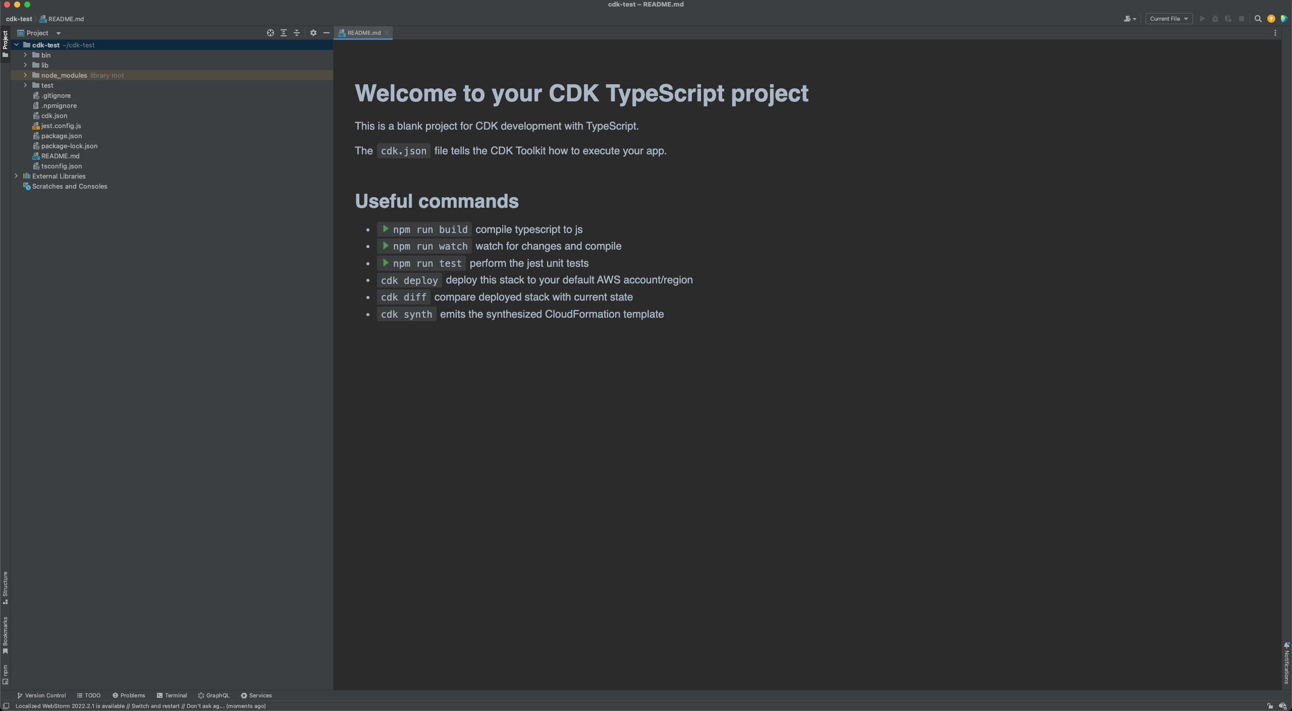Open Project panel settings gear

coord(313,33)
